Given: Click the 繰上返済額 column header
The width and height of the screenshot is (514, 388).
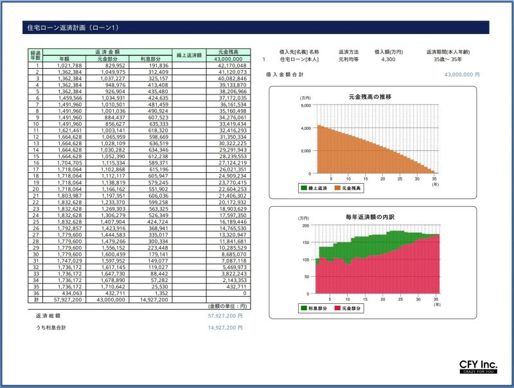Looking at the screenshot, I should point(190,55).
